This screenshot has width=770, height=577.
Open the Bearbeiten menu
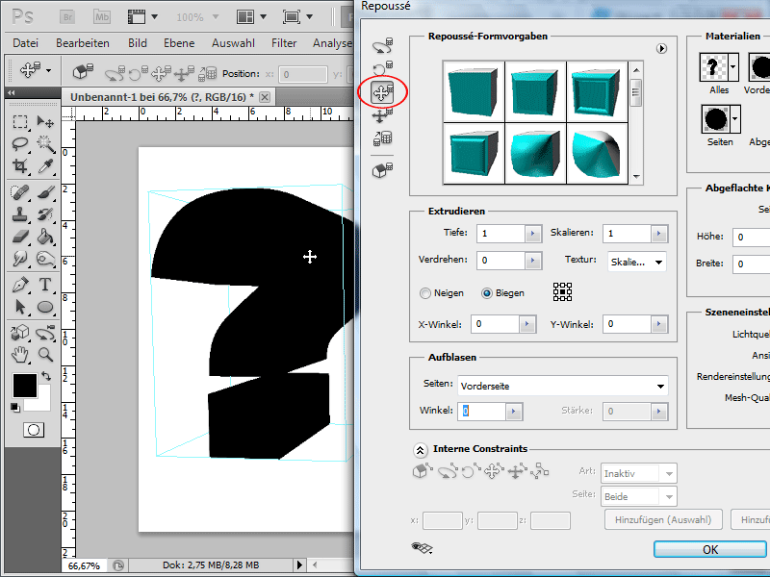[83, 43]
